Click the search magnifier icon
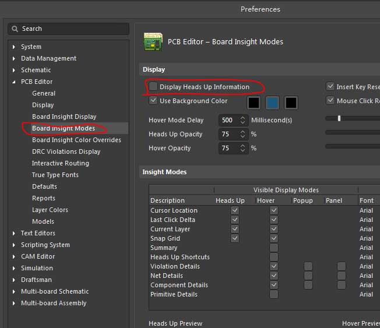The width and height of the screenshot is (380, 328). pos(15,29)
